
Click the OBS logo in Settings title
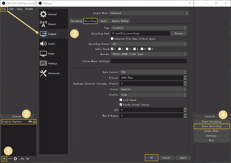pos(40,3)
